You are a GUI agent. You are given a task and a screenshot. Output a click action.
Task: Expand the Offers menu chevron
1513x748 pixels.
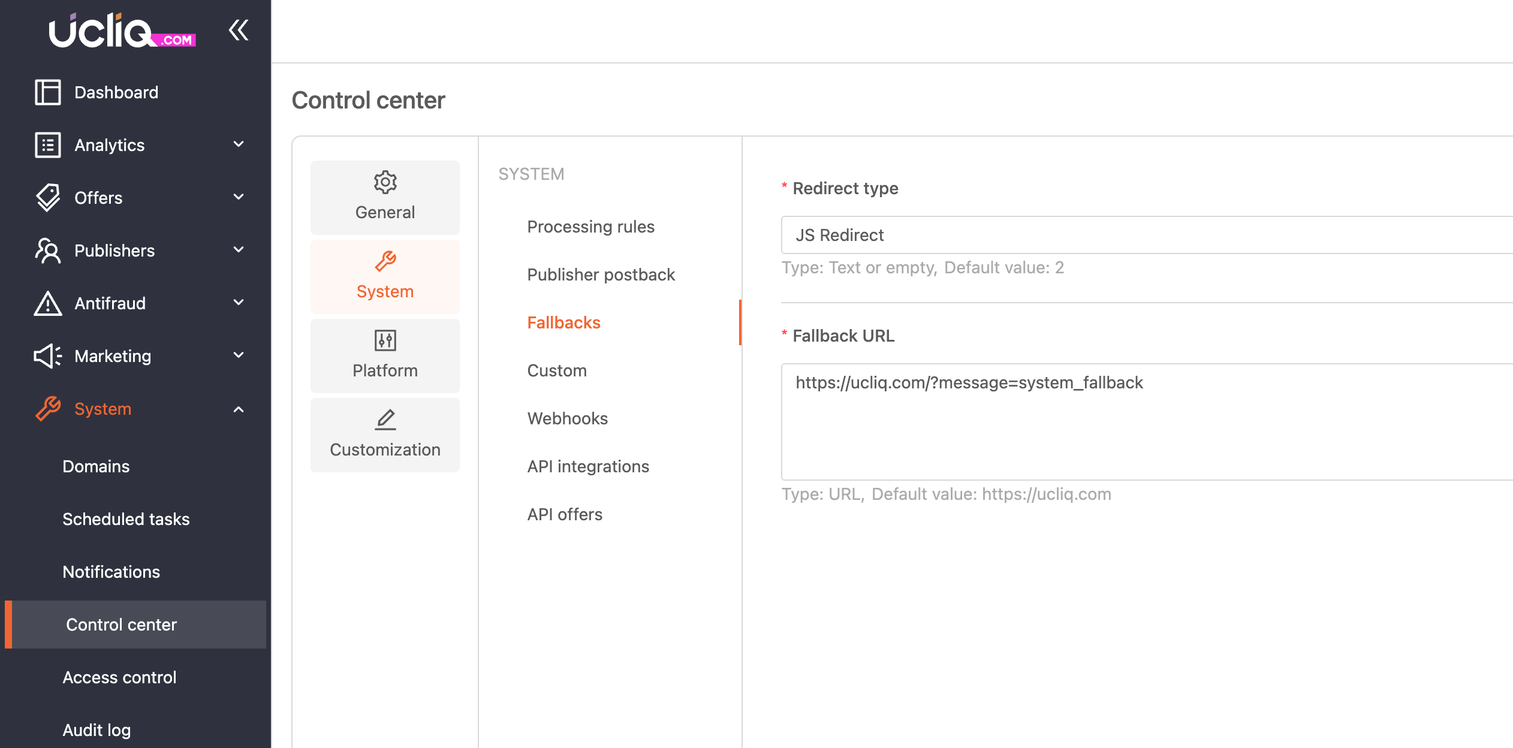click(x=239, y=197)
